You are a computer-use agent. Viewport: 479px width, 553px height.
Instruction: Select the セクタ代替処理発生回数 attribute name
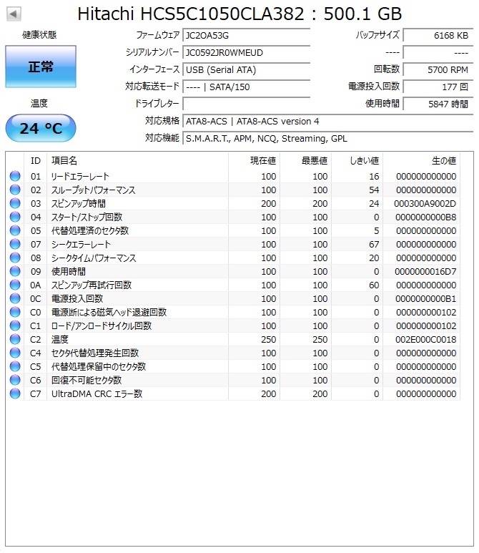coord(95,353)
